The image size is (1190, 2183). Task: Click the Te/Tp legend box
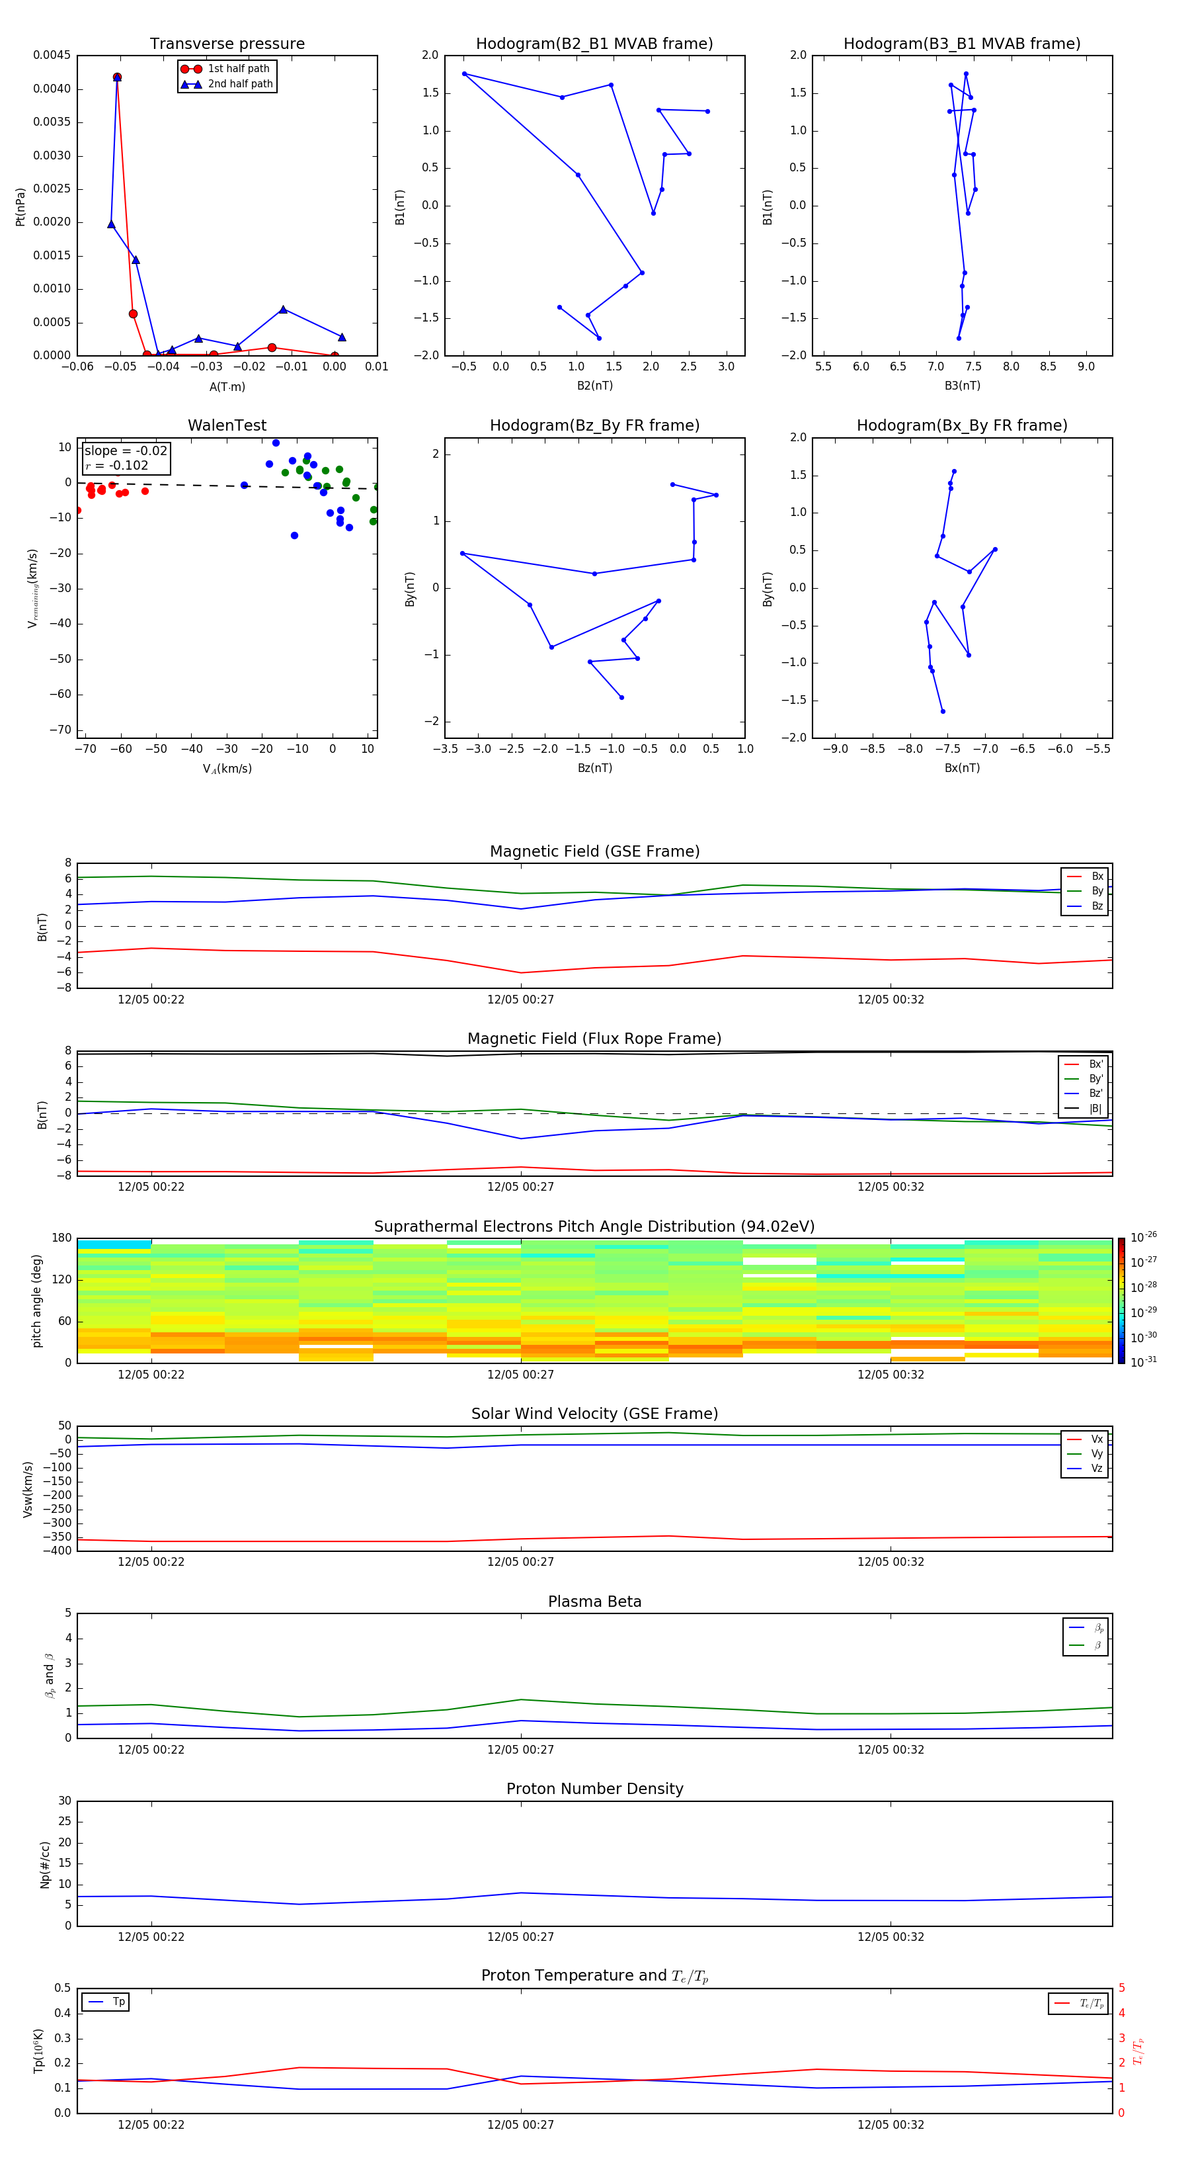pyautogui.click(x=1078, y=2003)
